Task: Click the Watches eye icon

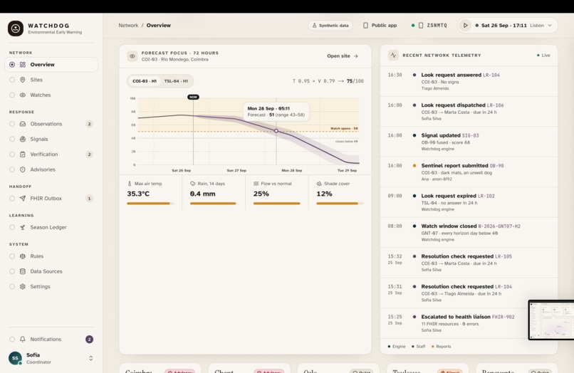Action: [x=23, y=95]
